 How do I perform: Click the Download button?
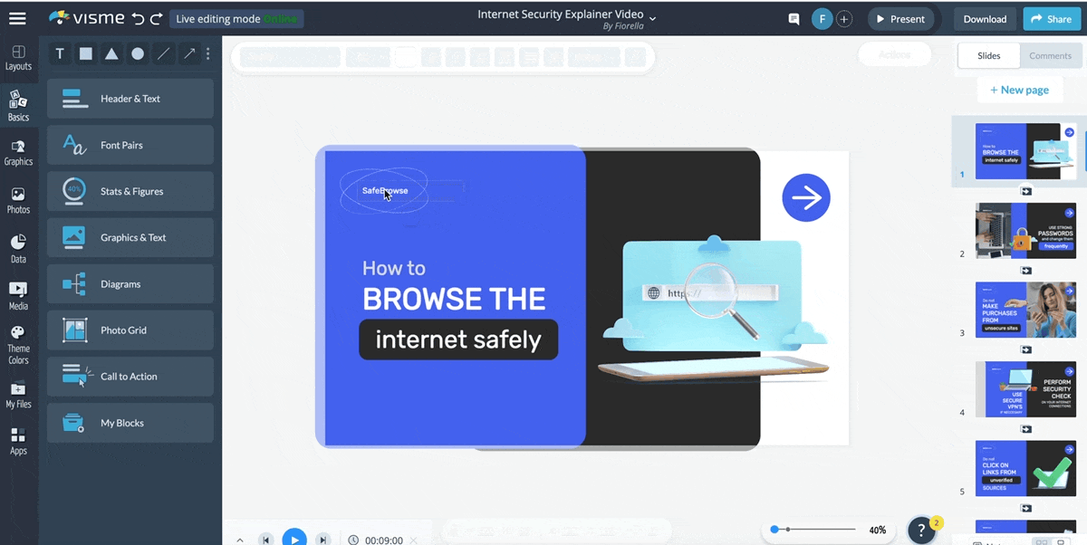coord(984,18)
